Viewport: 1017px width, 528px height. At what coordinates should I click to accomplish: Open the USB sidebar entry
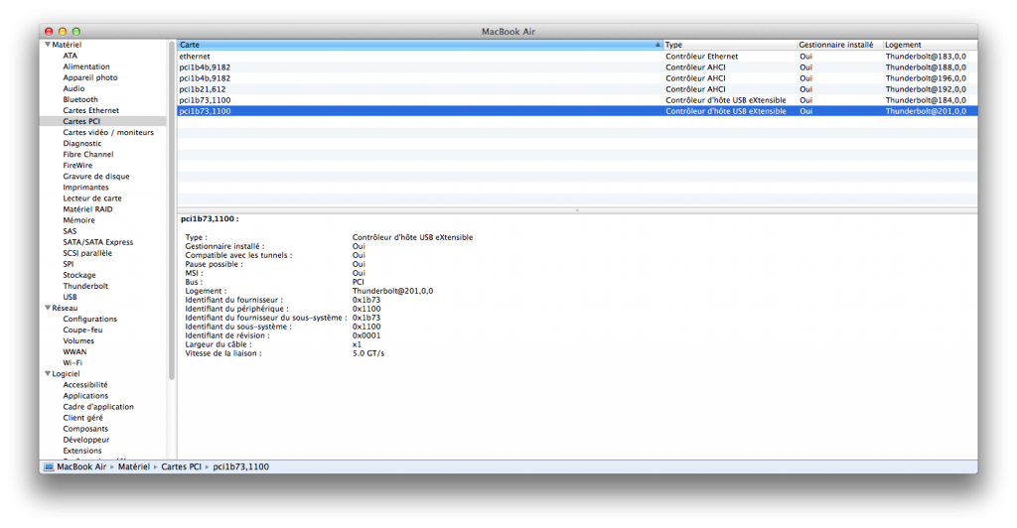[x=70, y=298]
